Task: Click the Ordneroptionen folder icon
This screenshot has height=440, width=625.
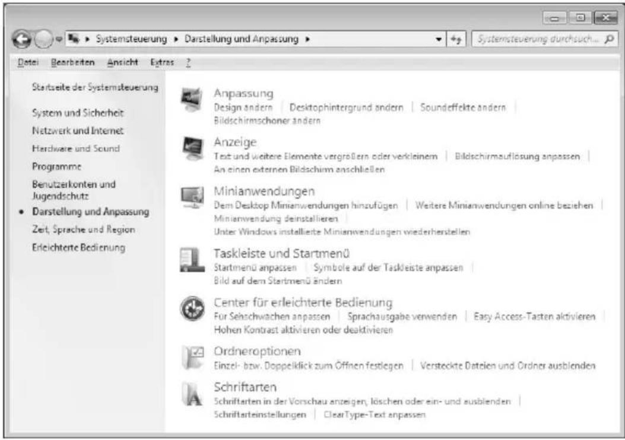Action: coord(193,357)
